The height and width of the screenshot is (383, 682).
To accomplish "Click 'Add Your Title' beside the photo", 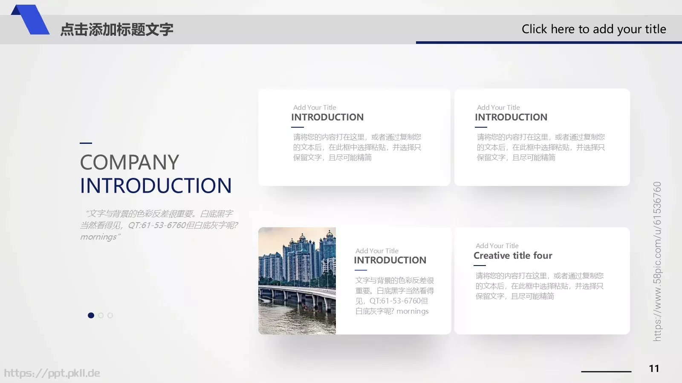I will pyautogui.click(x=377, y=251).
